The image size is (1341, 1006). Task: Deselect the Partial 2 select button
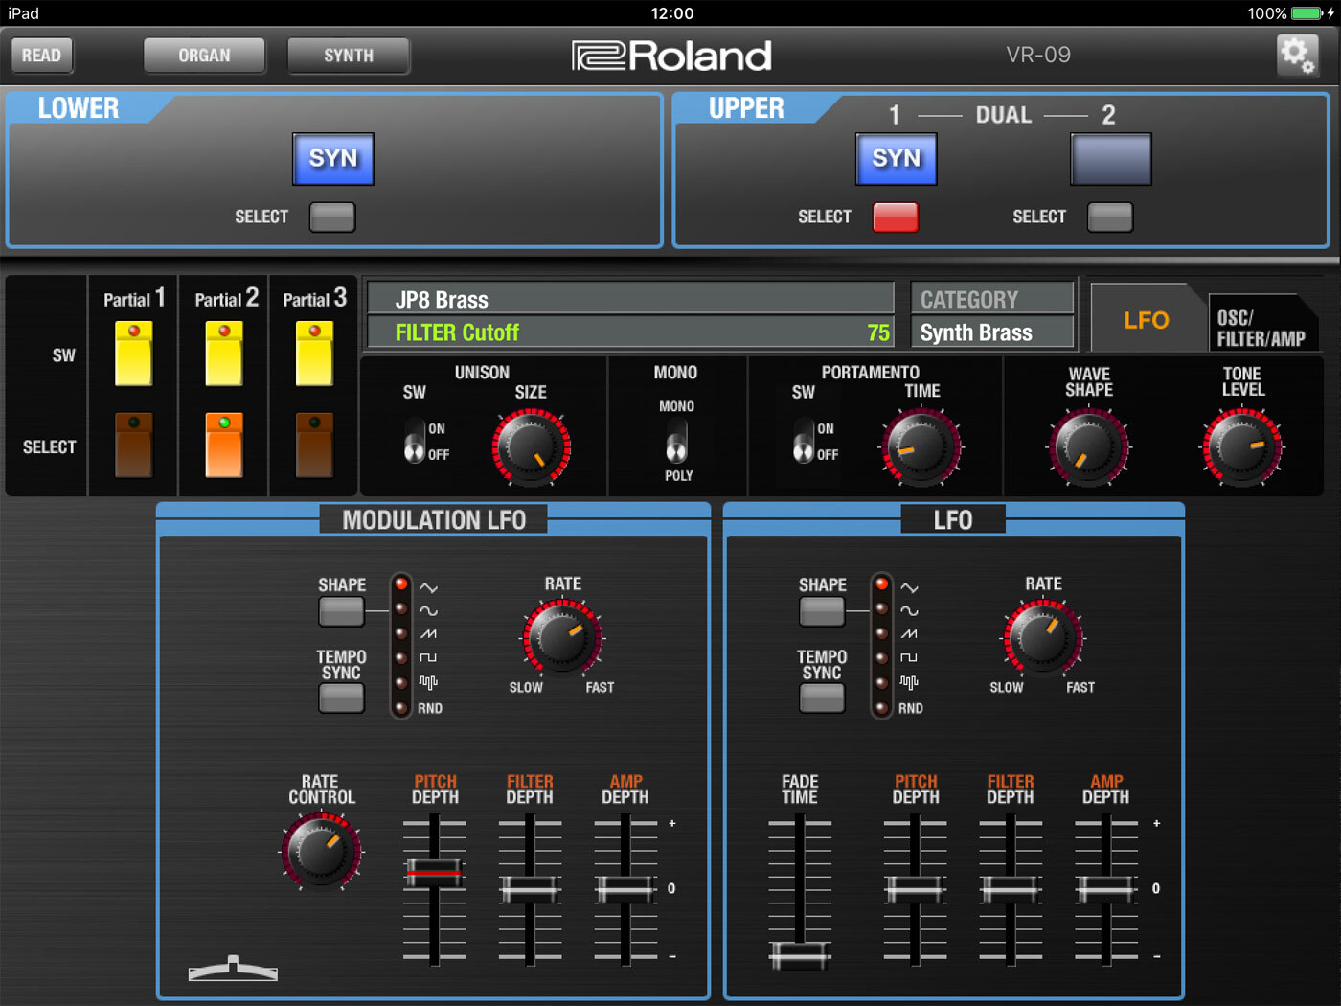(224, 445)
